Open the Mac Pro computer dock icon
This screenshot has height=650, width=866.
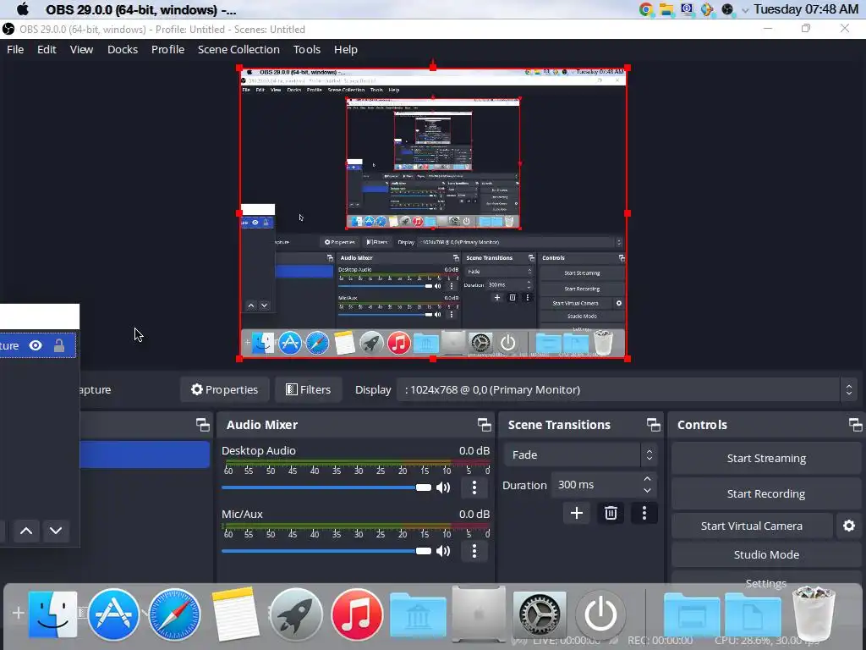[x=479, y=614]
